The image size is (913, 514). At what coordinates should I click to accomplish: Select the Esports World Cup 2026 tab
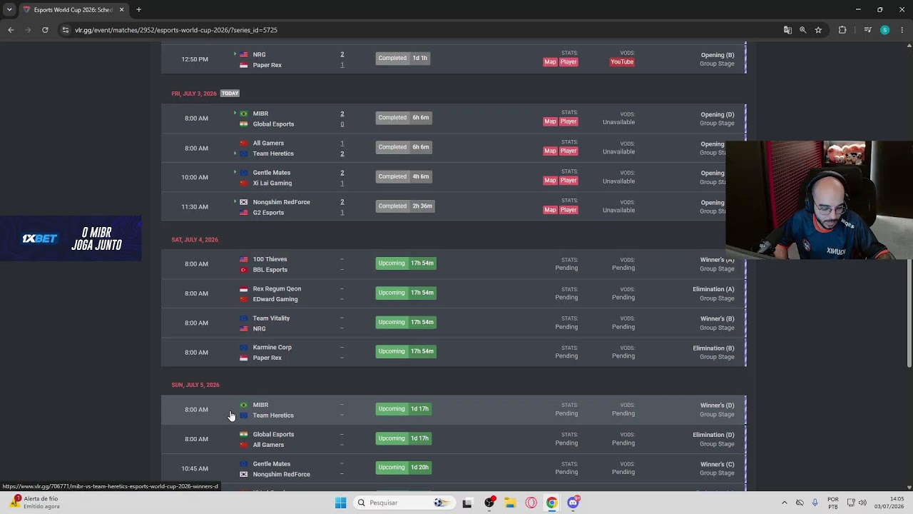coord(73,10)
